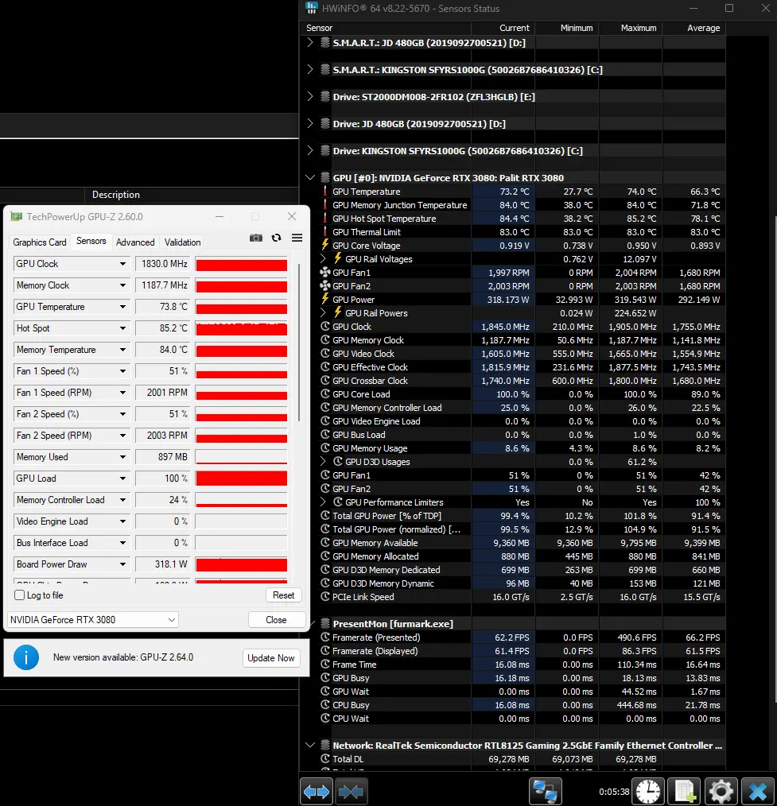Screen dimensions: 777x806
Task: Click the GPU Rail Powers lightning icon
Action: pos(338,312)
